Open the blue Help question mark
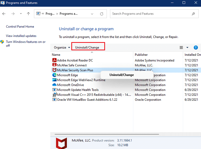Screen dimensions: 201x149 [196, 47]
